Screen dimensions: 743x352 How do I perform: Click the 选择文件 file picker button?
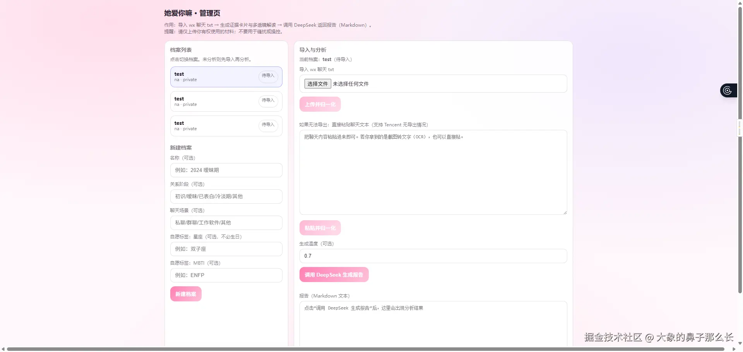tap(317, 83)
